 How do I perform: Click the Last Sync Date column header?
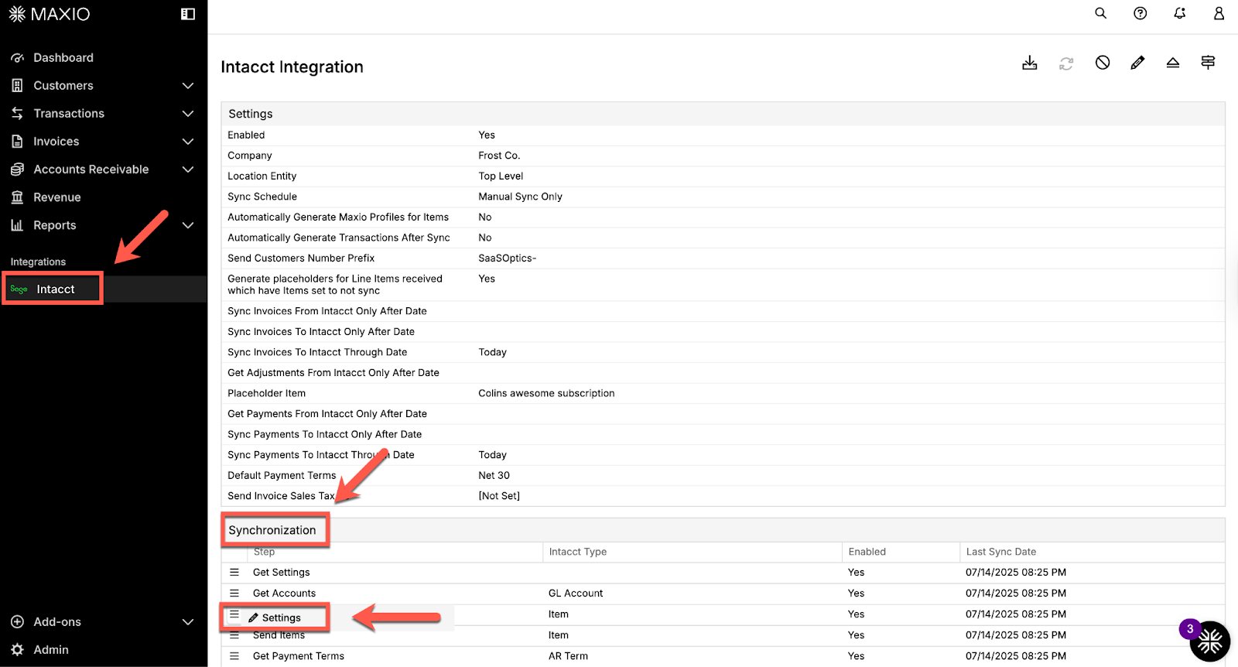coord(1000,552)
